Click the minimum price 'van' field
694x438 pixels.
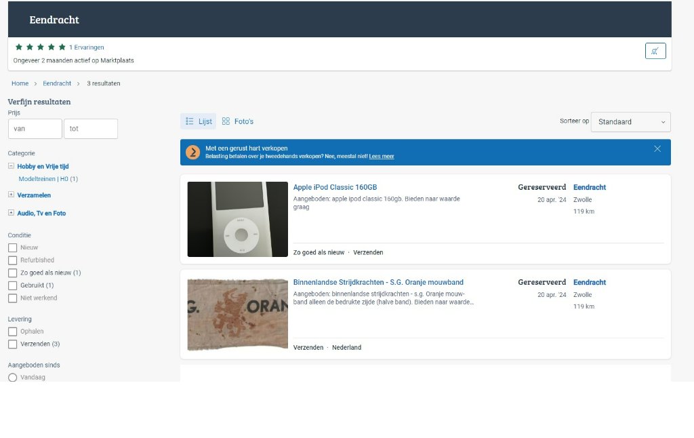coord(35,129)
